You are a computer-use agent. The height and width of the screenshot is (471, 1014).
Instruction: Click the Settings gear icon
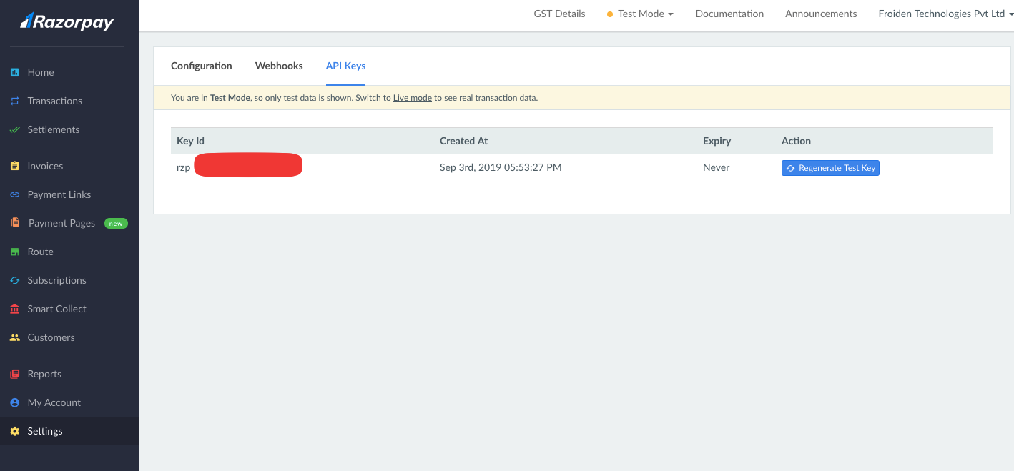pos(14,431)
